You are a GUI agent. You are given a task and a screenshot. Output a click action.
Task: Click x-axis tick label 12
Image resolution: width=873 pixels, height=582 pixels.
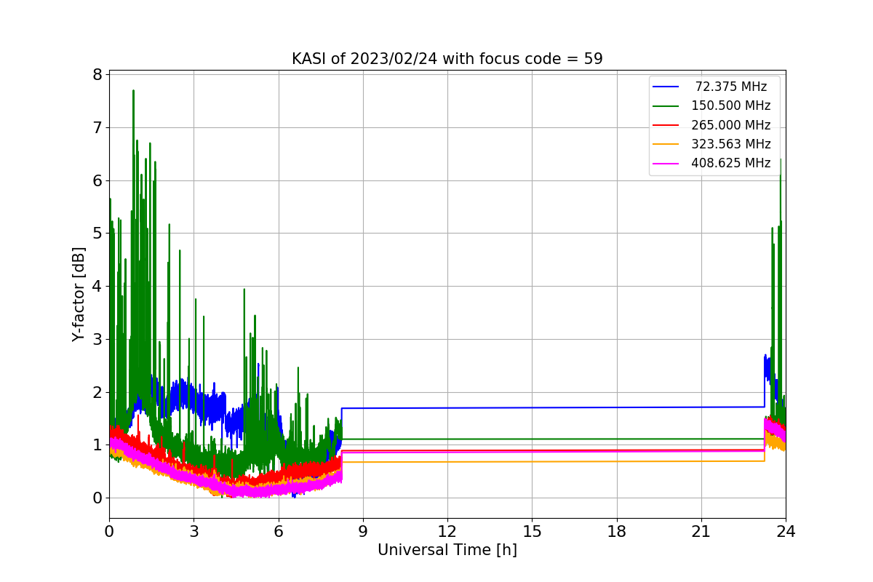tap(447, 531)
